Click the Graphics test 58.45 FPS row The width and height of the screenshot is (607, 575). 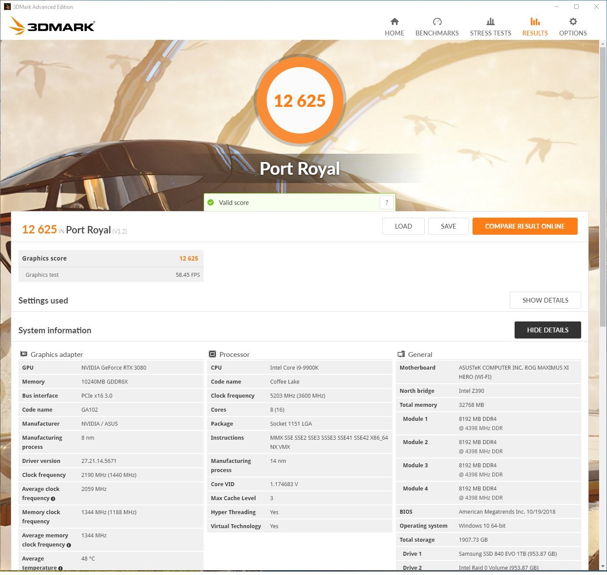(x=111, y=275)
